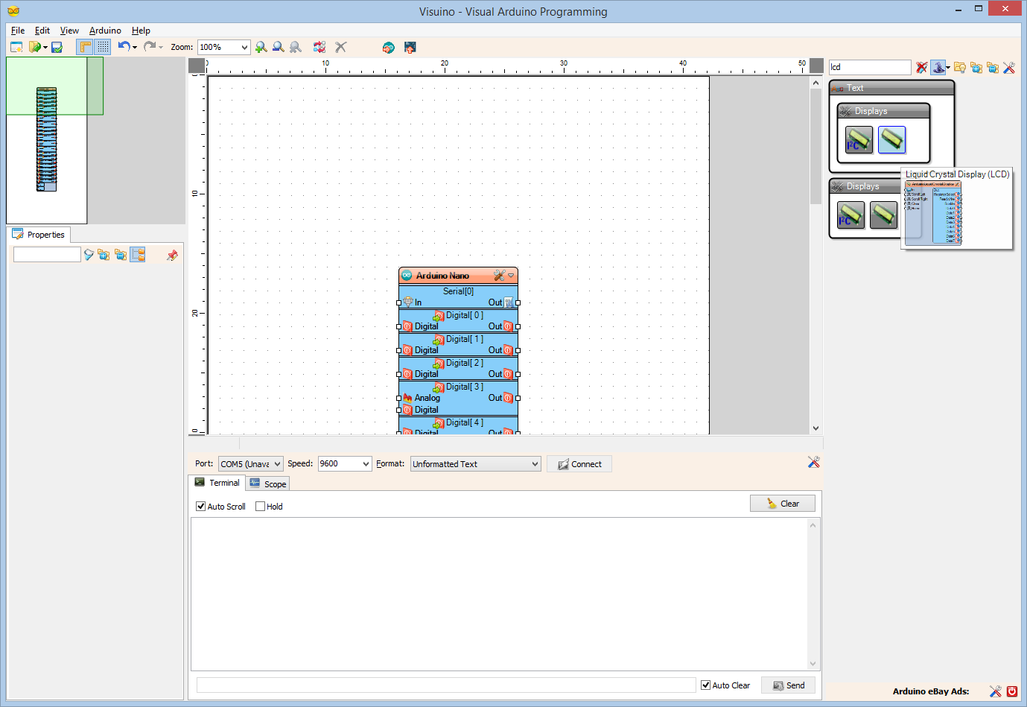
Task: Switch to the Scope tab
Action: [268, 484]
